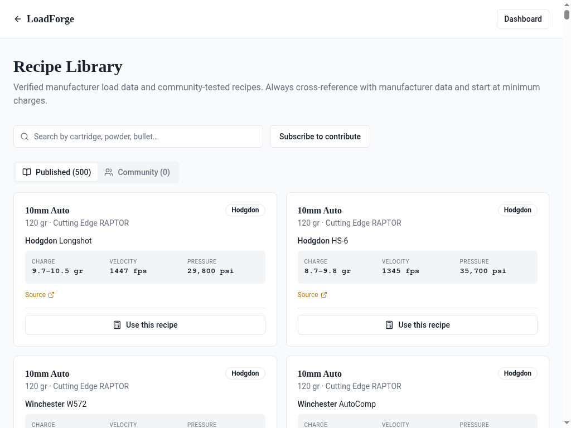
Task: Click 10mm Auto title on Longshot card
Action: 47,210
